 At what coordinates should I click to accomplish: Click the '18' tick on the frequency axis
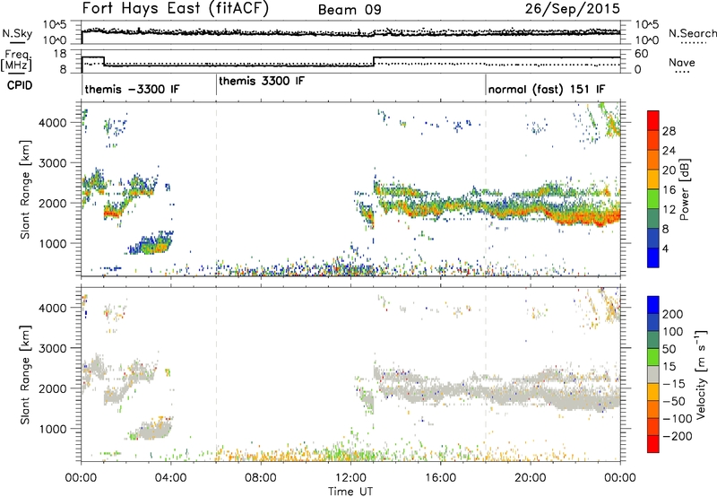coord(60,54)
